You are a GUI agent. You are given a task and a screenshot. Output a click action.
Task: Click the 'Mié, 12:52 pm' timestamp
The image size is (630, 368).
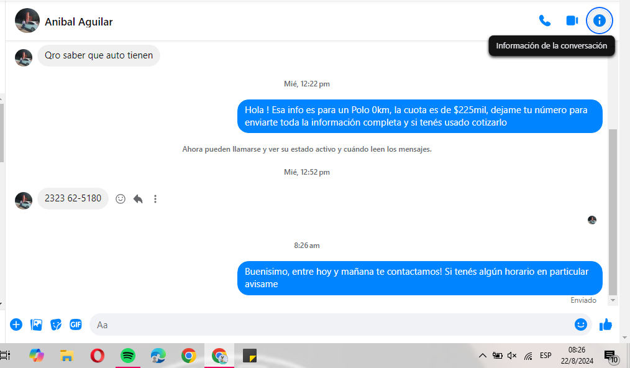306,172
